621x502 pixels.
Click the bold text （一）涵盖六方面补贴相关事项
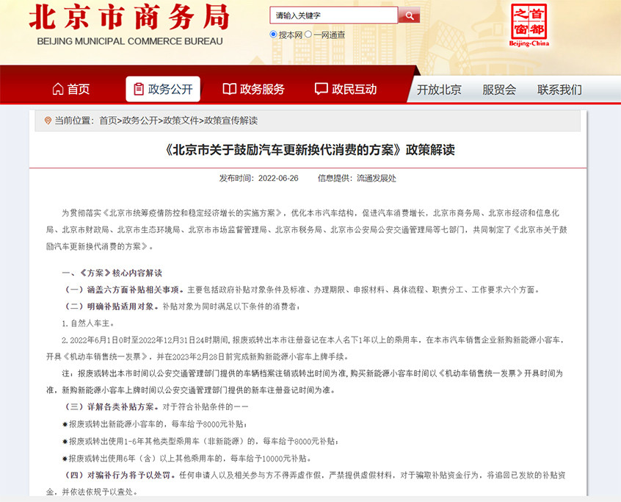[x=124, y=290]
